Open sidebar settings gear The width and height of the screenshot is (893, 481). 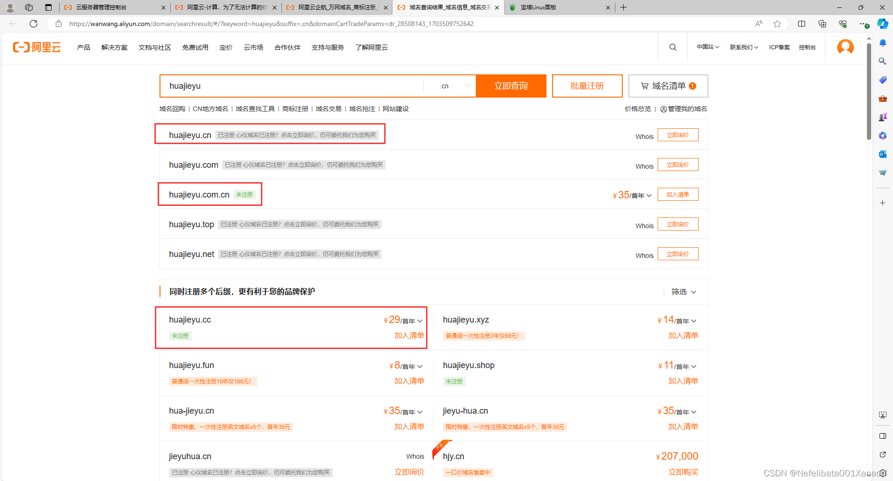(883, 473)
